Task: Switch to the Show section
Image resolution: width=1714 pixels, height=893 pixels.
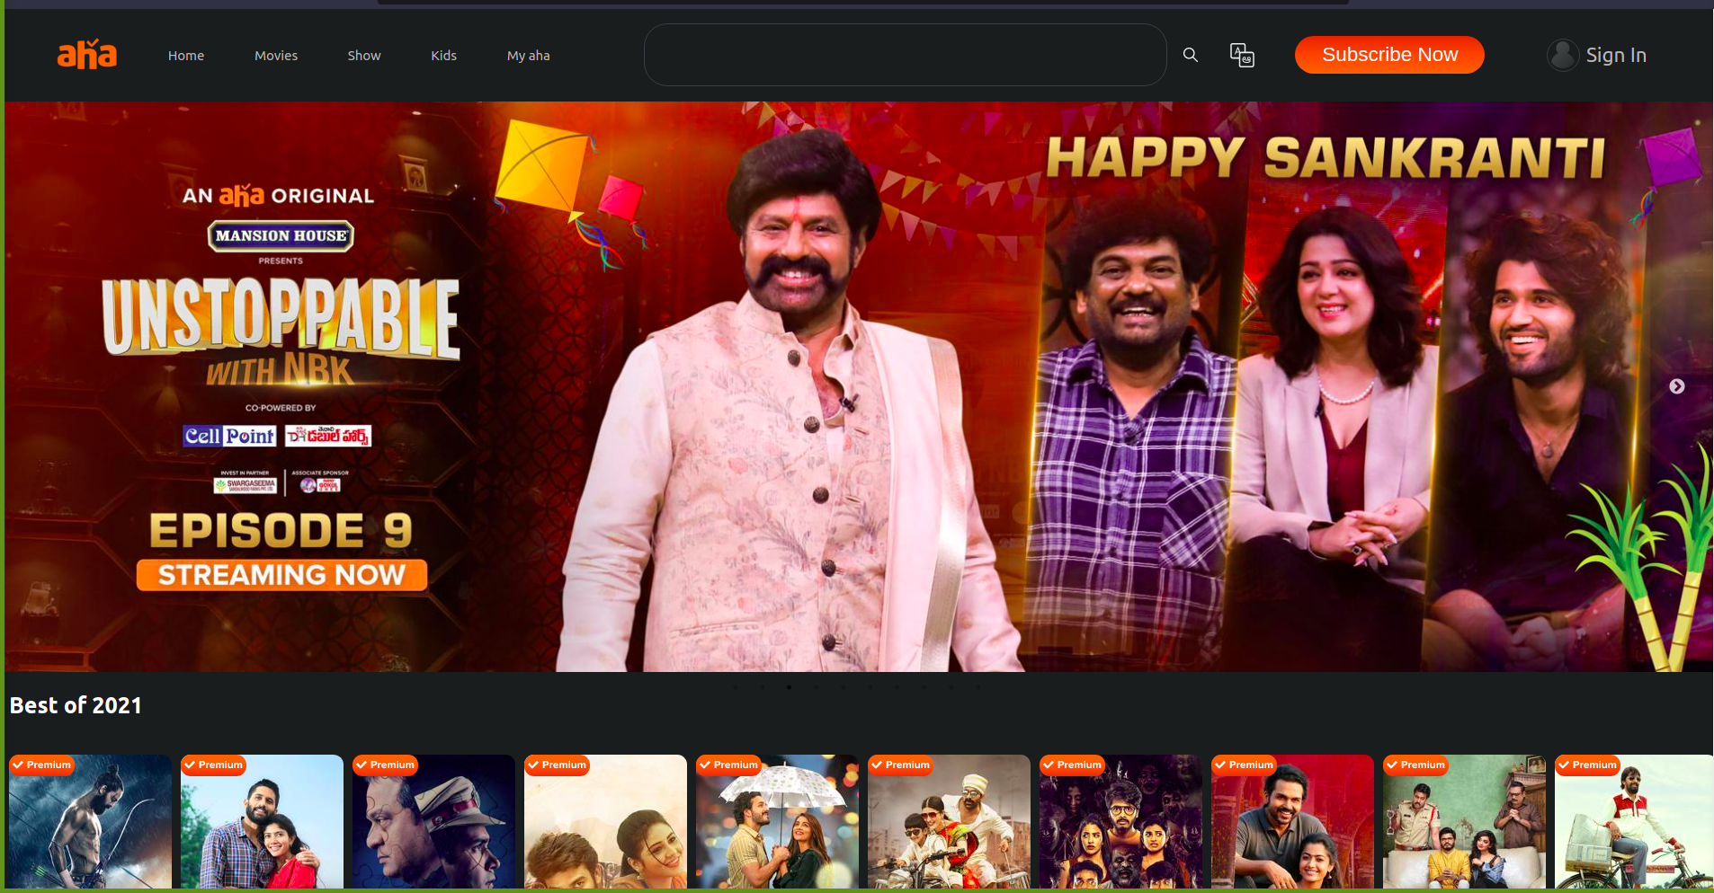Action: click(364, 56)
